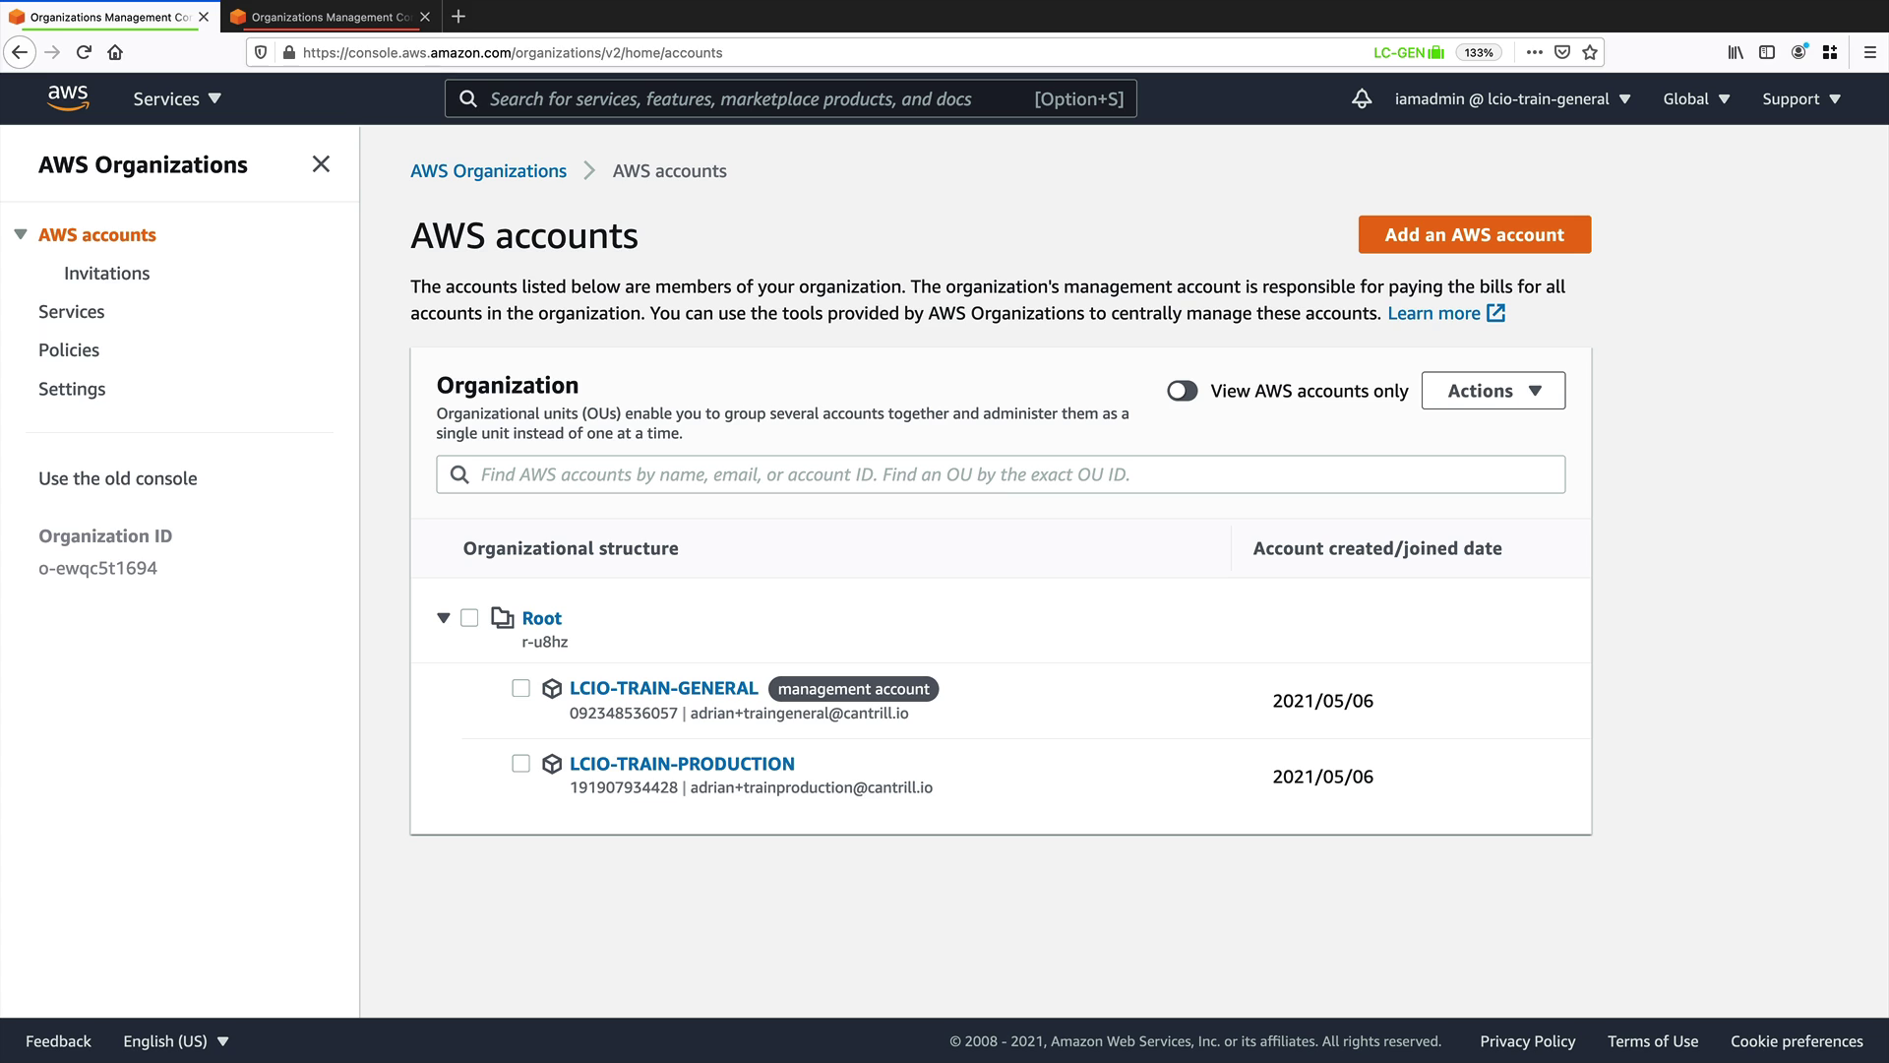Click the LC-GEN container indicator
This screenshot has height=1063, width=1889.
[x=1409, y=52]
